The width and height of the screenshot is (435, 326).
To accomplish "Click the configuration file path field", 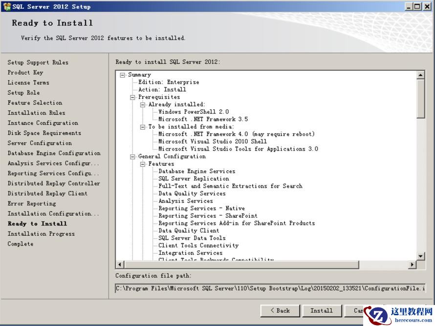I will point(270,288).
